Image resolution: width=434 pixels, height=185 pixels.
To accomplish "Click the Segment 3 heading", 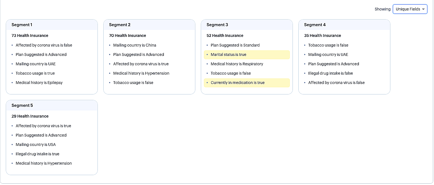I will [x=217, y=25].
